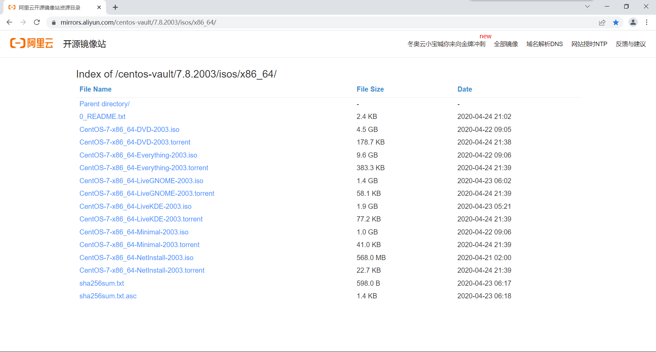Click the site security lock icon
Viewport: 656px width, 352px height.
coord(53,23)
